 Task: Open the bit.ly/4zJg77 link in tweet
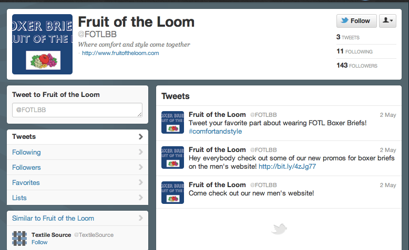pos(287,167)
